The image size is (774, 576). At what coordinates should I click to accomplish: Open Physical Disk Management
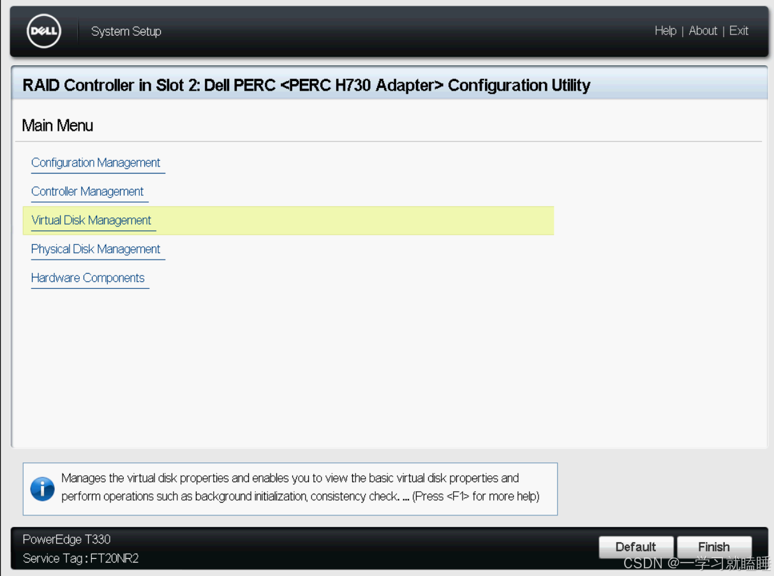pos(96,249)
